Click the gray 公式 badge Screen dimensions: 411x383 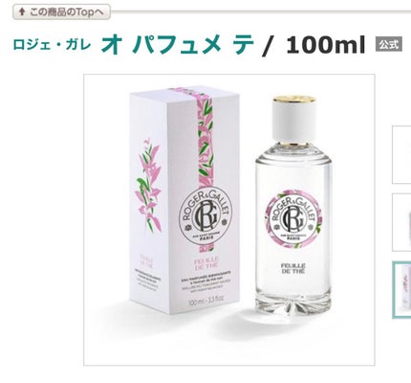tap(389, 44)
